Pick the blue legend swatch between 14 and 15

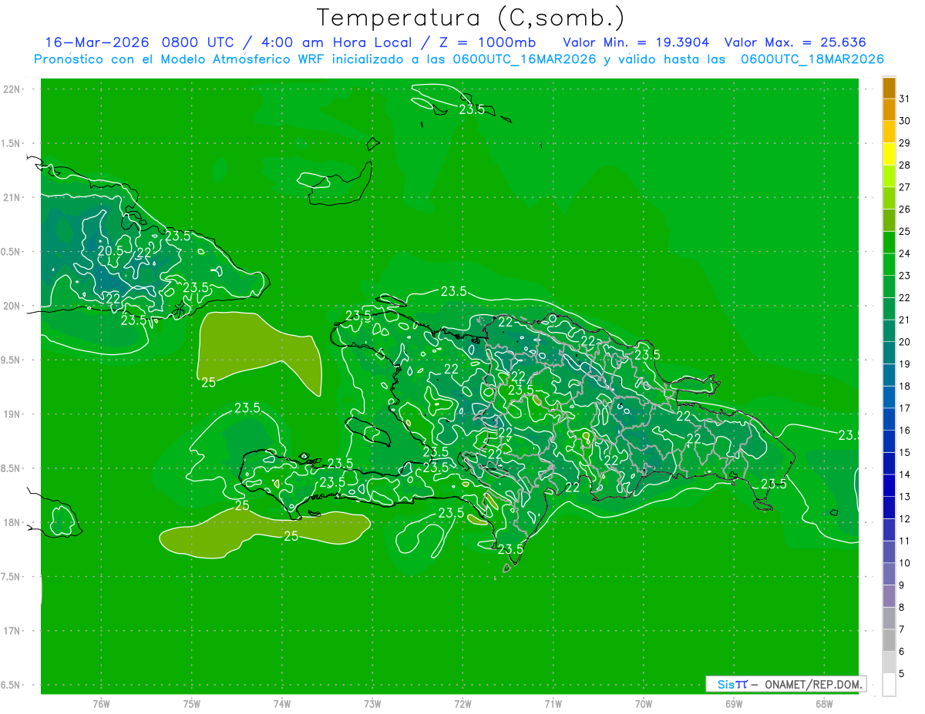(889, 464)
